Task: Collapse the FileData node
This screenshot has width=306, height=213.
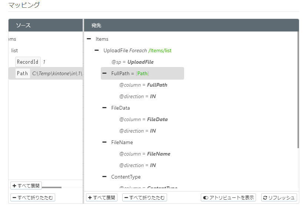Action: coord(104,108)
